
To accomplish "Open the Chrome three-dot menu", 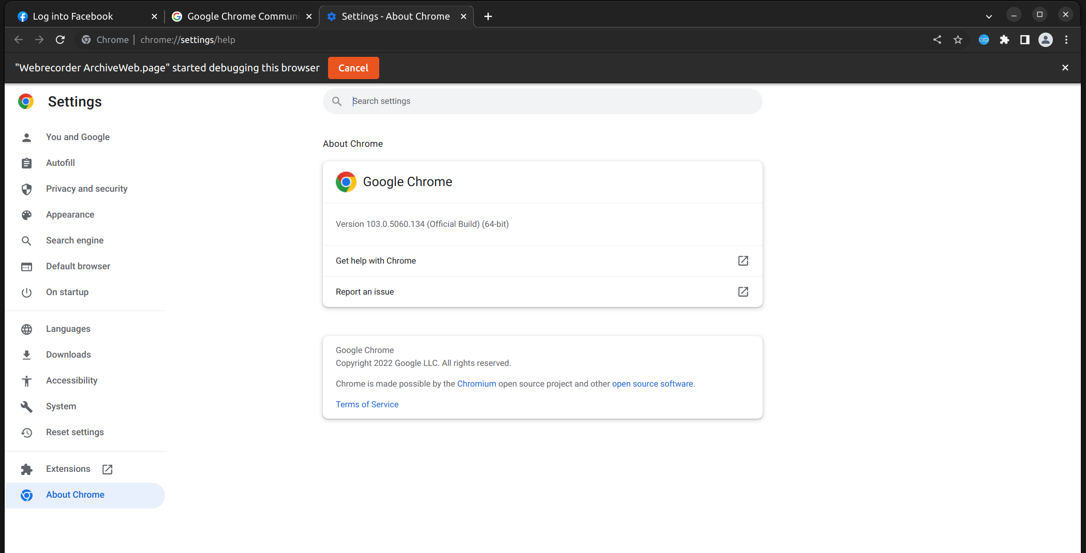I will pyautogui.click(x=1066, y=40).
